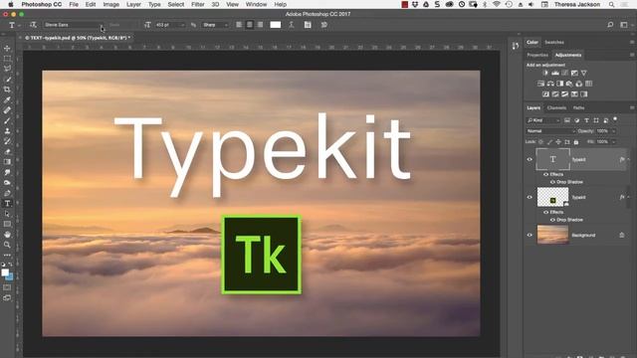The image size is (637, 358).
Task: Hide Effects of the Typekit text layer
Action: (x=545, y=175)
